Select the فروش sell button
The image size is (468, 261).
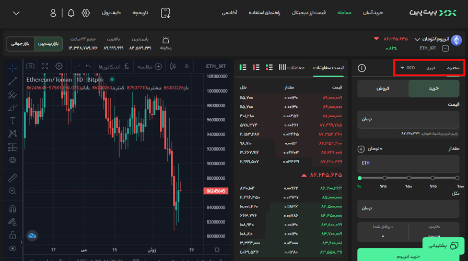[x=383, y=89]
